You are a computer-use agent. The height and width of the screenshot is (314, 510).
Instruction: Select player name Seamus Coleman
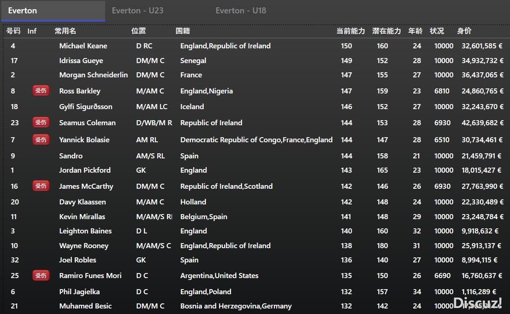pos(87,123)
